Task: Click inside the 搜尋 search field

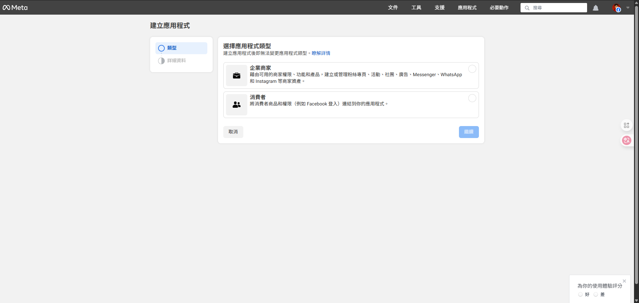Action: click(552, 8)
